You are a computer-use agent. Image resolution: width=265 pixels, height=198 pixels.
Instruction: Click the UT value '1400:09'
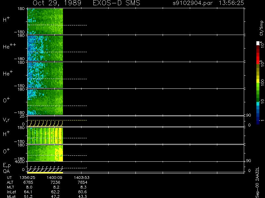pyautogui.click(x=54, y=178)
